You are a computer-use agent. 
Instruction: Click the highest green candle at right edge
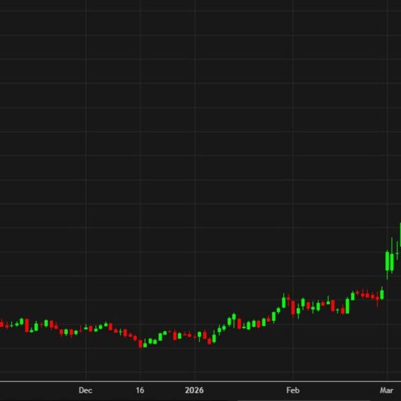coord(400,234)
